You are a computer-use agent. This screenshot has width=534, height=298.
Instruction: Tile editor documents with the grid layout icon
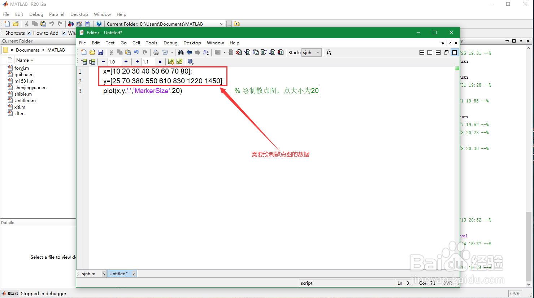point(422,52)
